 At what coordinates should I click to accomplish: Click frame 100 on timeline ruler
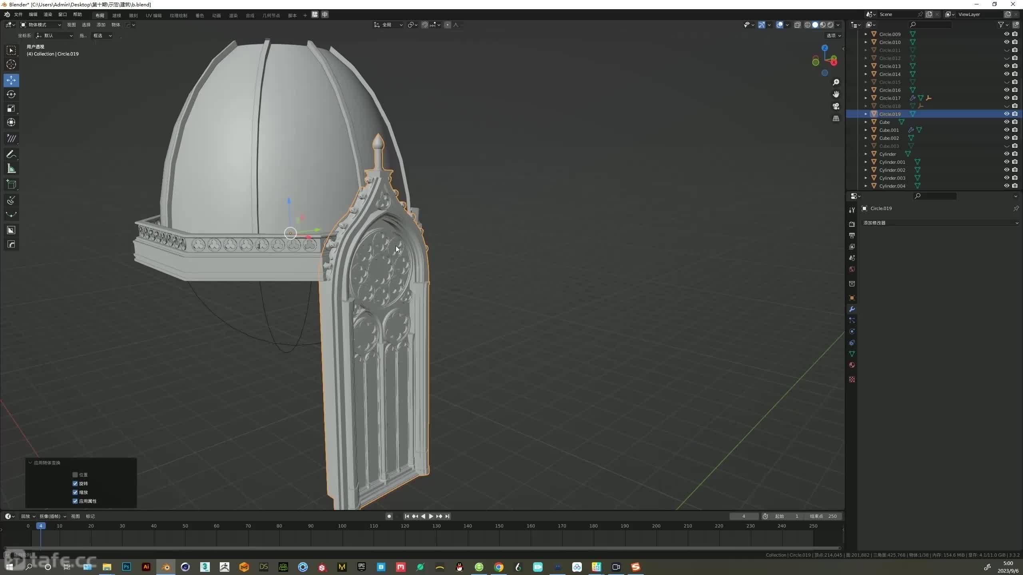pyautogui.click(x=342, y=526)
